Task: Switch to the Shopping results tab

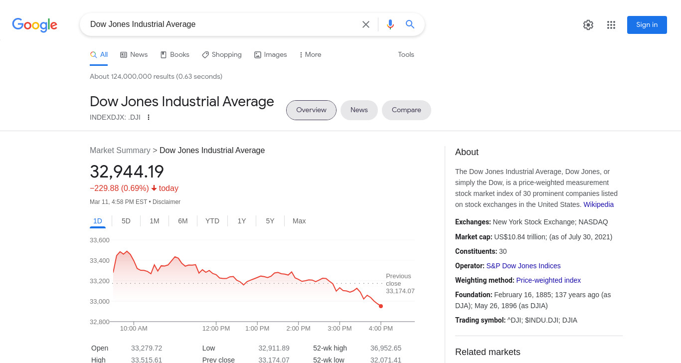Action: [x=222, y=55]
